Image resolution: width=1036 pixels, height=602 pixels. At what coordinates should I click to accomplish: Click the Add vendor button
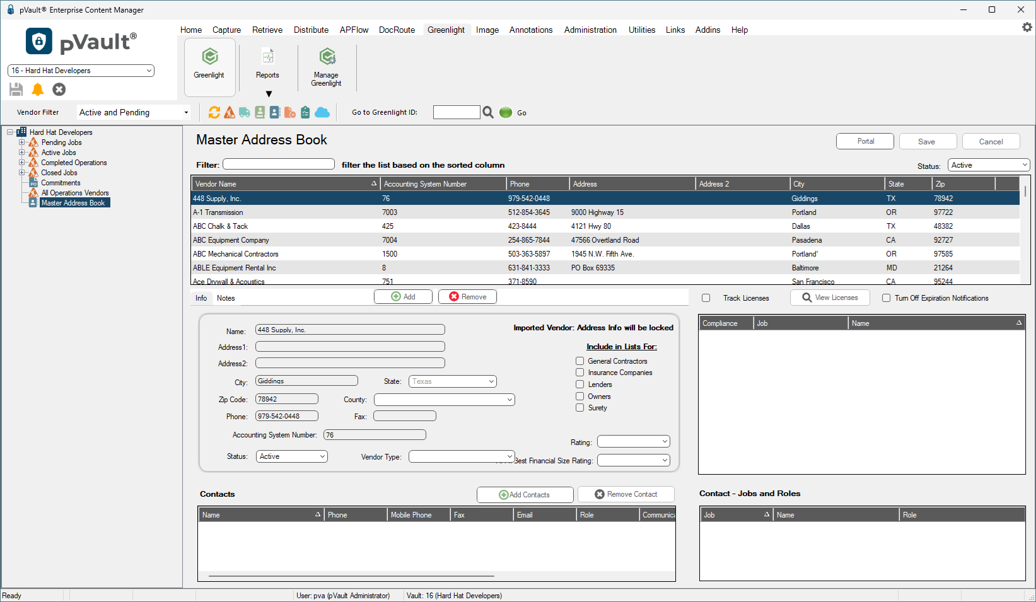[x=403, y=297]
